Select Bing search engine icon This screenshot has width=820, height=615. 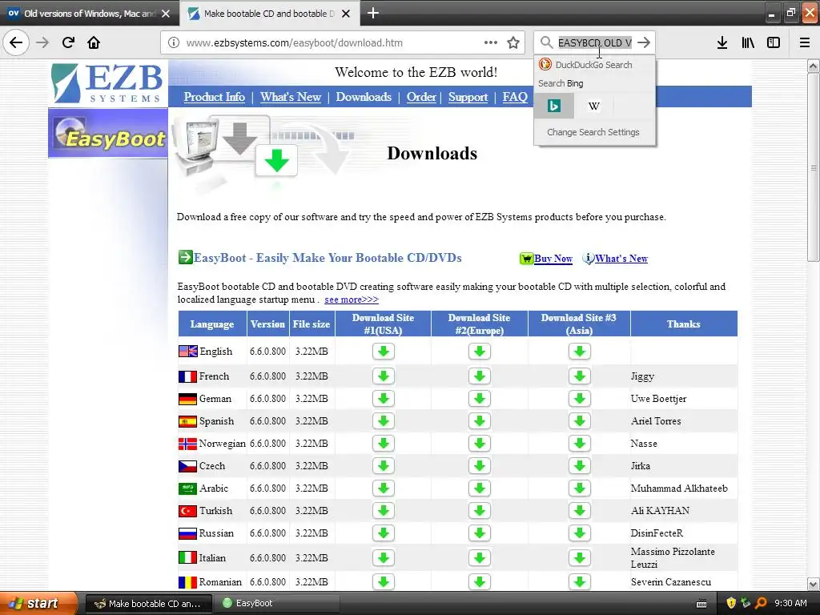[554, 107]
